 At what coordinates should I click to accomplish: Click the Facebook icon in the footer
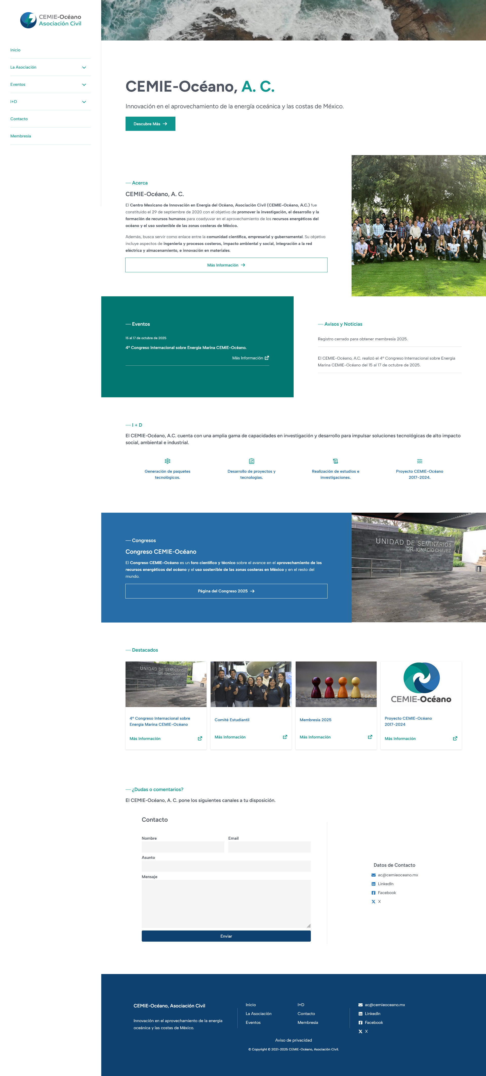point(360,1023)
